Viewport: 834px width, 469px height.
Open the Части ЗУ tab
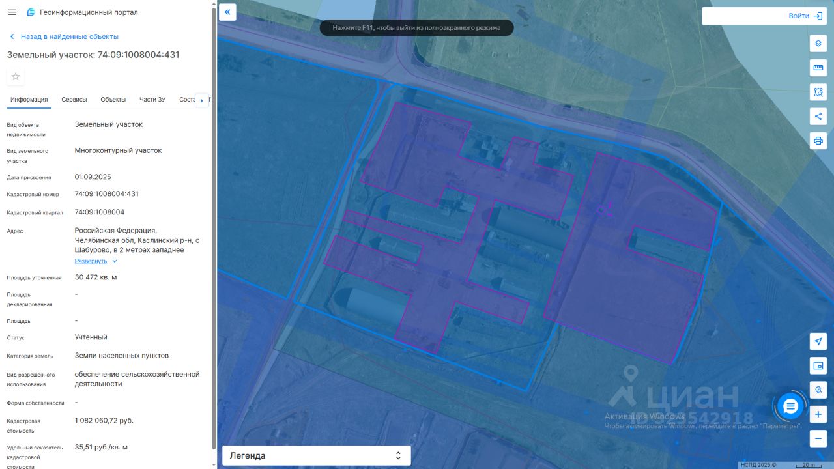click(x=152, y=100)
